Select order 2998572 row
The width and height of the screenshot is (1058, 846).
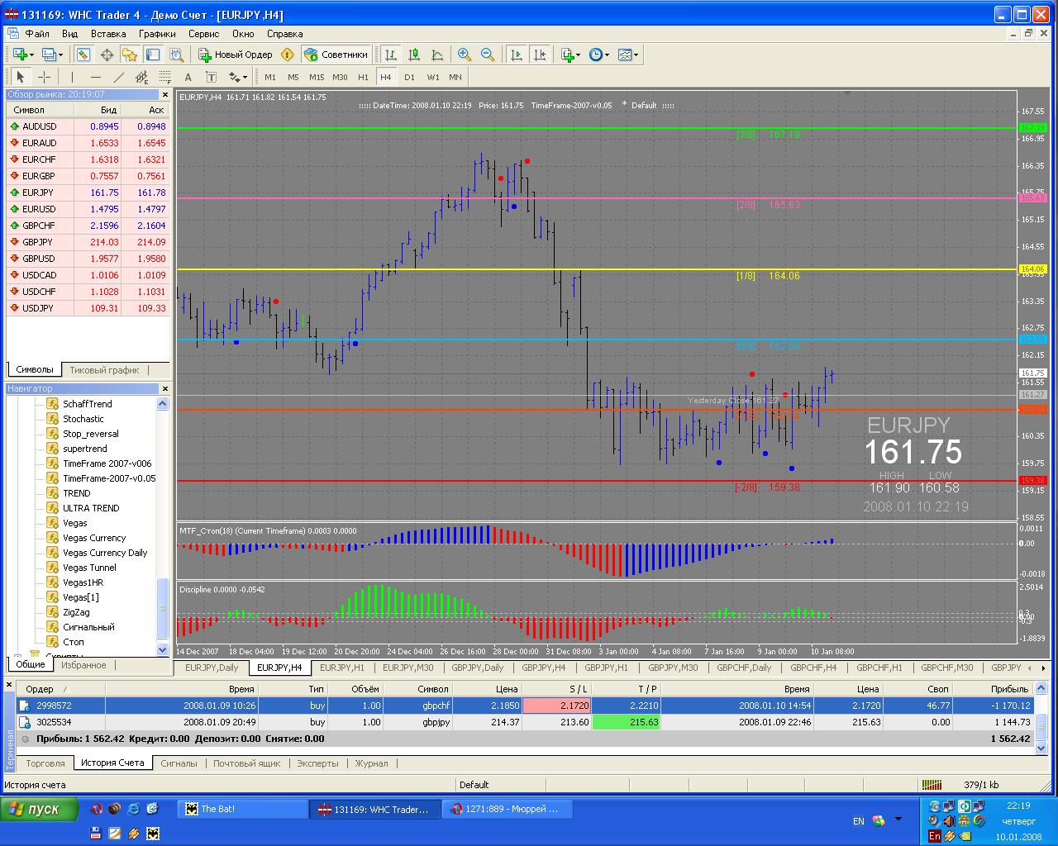[x=525, y=706]
